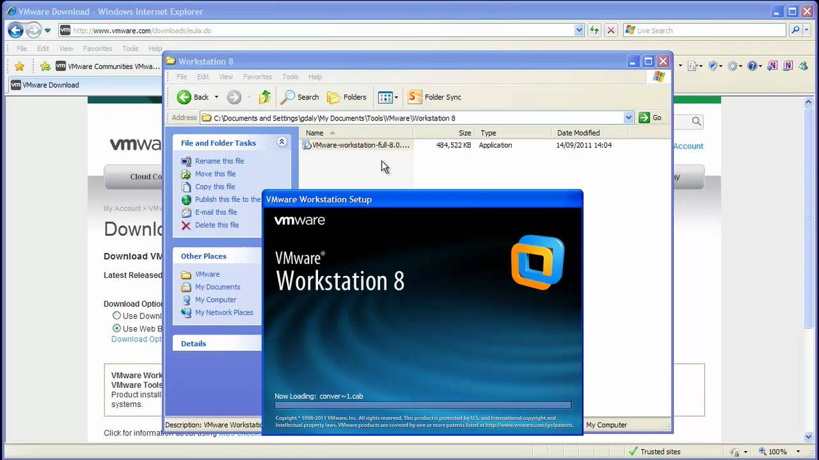Open the Explorer Views dropdown button

[x=388, y=97]
